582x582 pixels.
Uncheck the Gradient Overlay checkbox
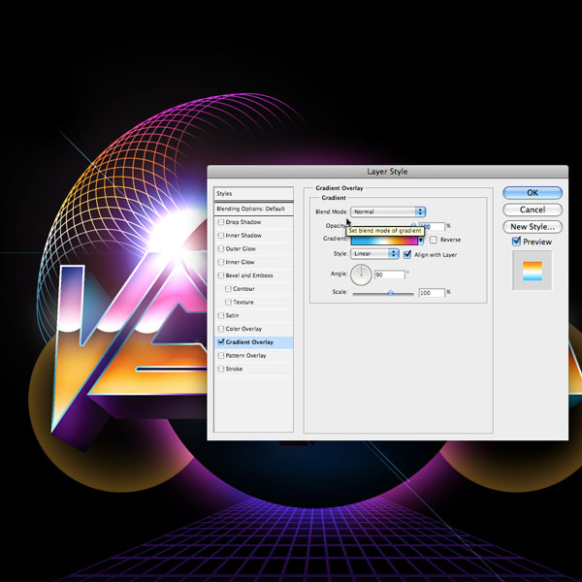(x=221, y=341)
